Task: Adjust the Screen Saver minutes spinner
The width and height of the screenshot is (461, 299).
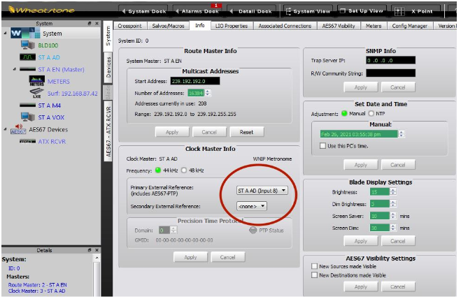Action: tap(393, 216)
